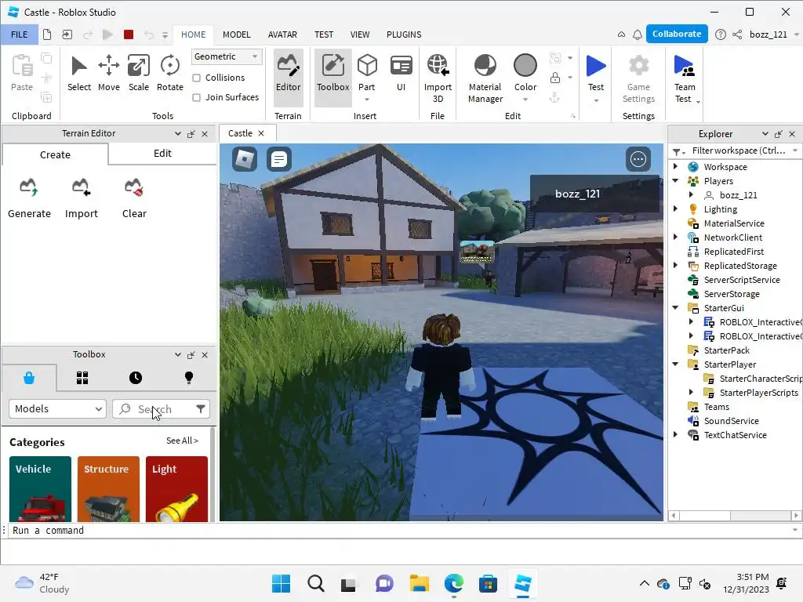Select SoundService in Explorer
The width and height of the screenshot is (803, 602).
click(x=731, y=421)
